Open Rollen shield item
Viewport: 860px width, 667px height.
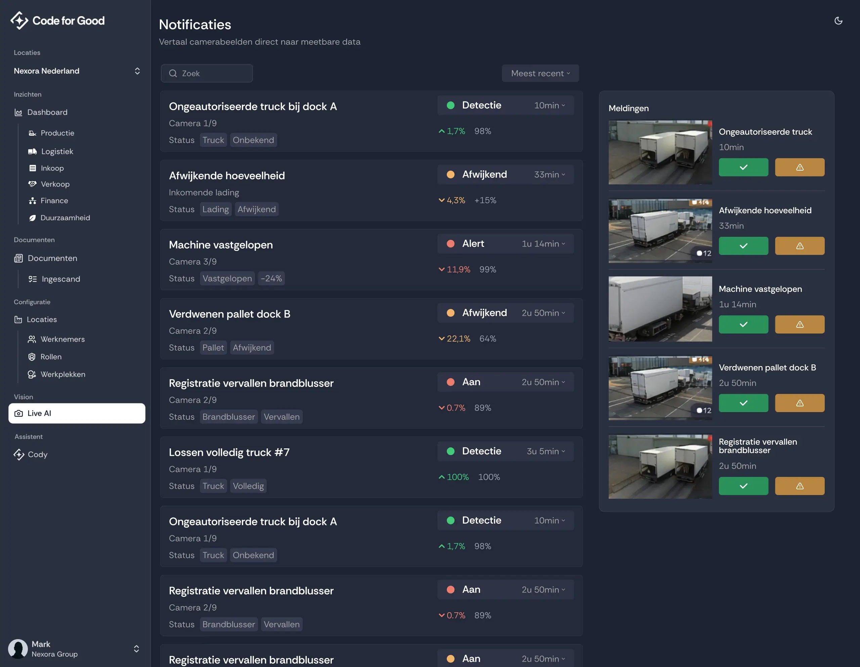[51, 357]
